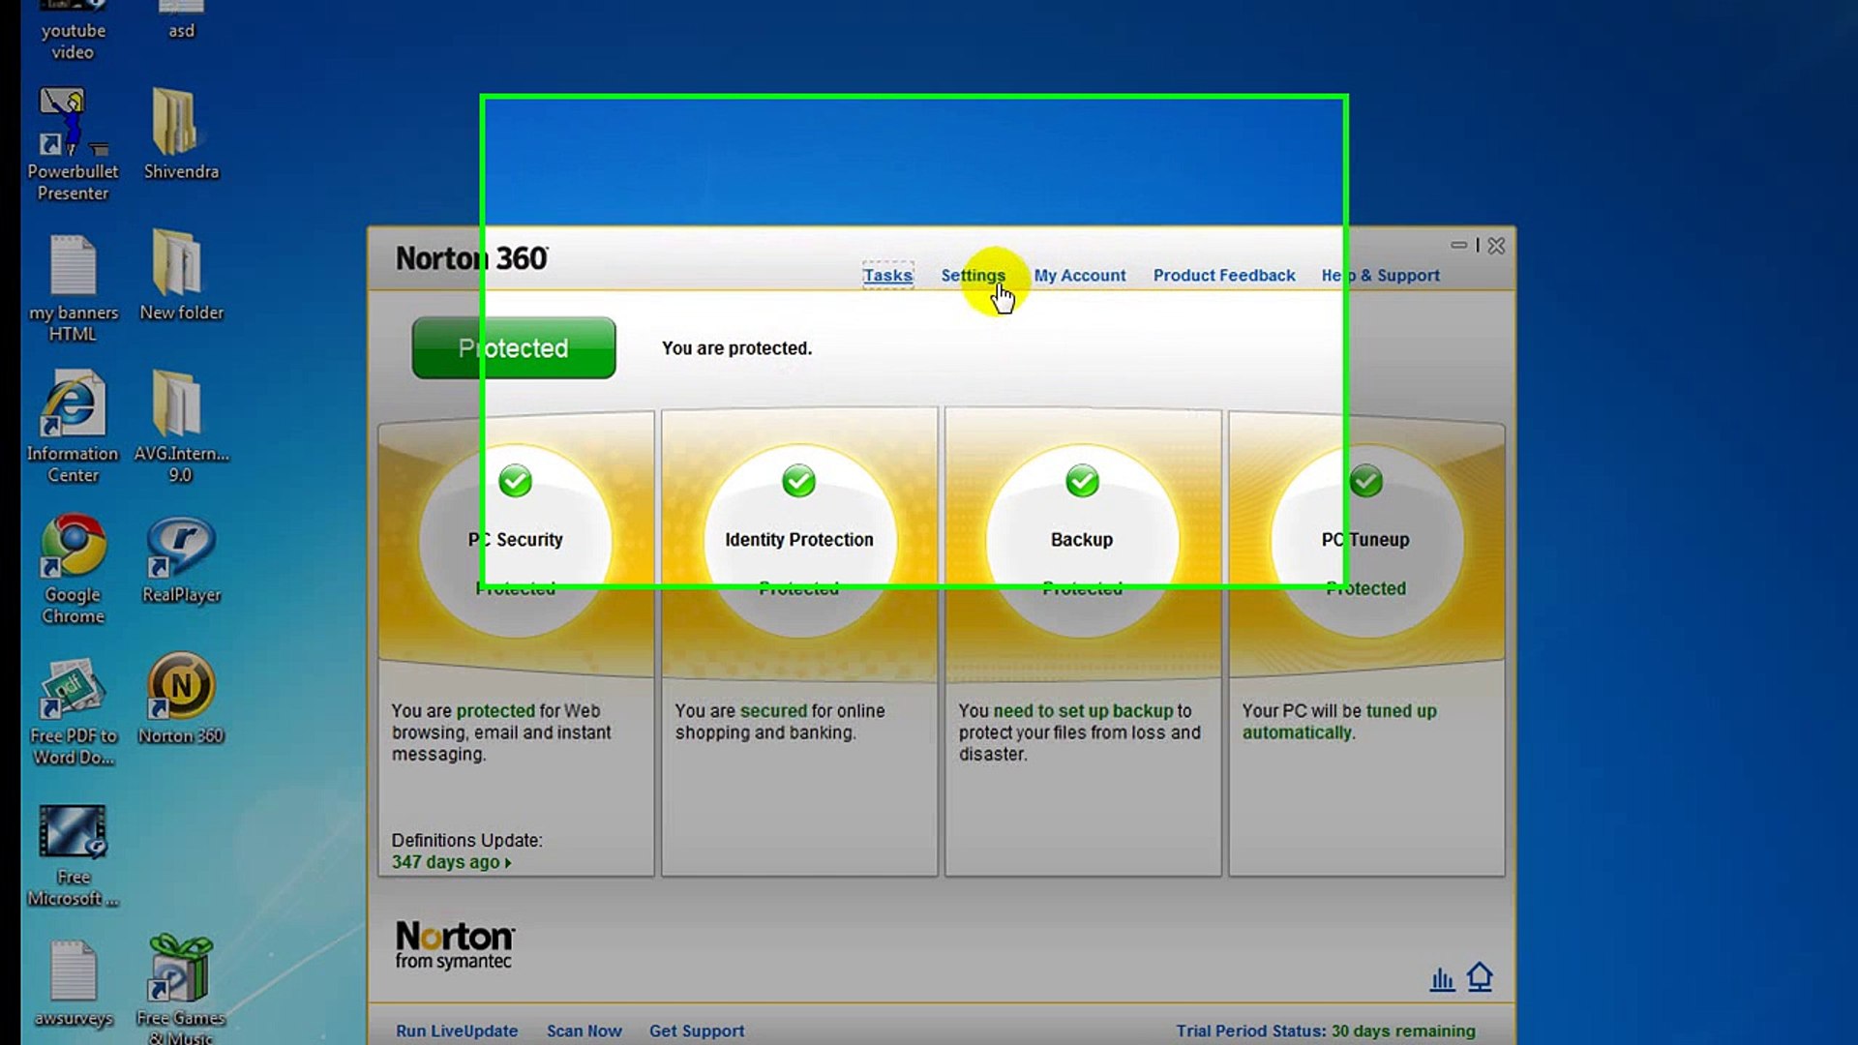The image size is (1858, 1045).
Task: Select the youtube video desktop item
Action: pos(73,31)
